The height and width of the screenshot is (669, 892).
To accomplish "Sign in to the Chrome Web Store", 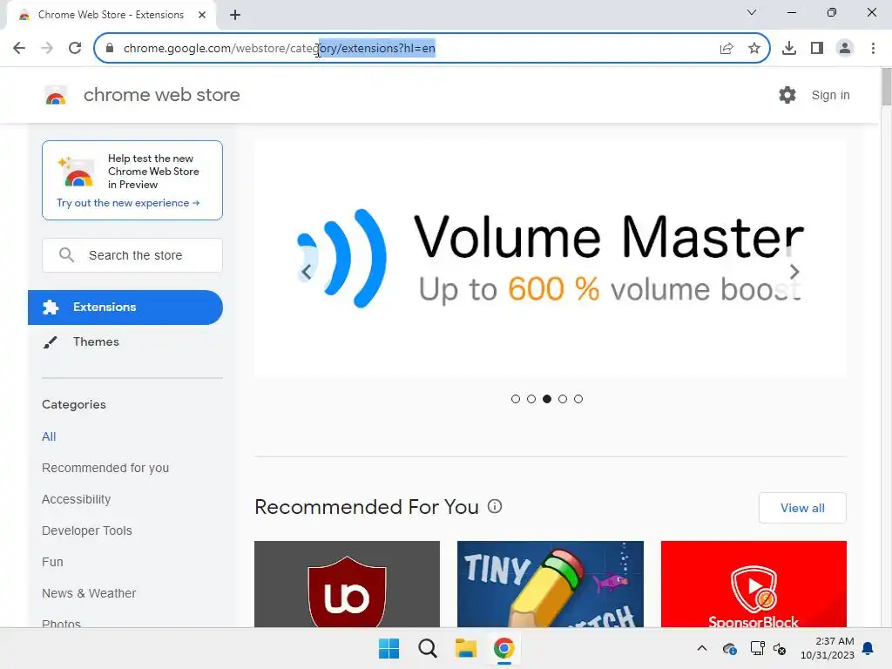I will coord(830,95).
